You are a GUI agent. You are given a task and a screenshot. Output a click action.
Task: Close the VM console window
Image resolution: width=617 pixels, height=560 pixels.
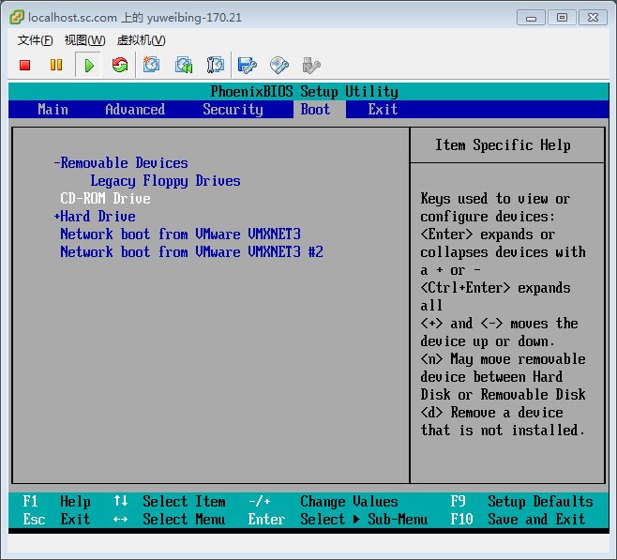pyautogui.click(x=593, y=18)
